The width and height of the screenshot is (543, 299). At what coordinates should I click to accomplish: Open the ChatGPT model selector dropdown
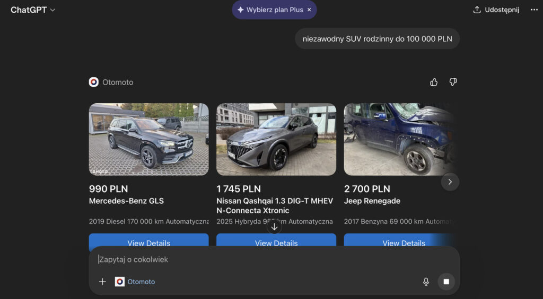(x=33, y=10)
